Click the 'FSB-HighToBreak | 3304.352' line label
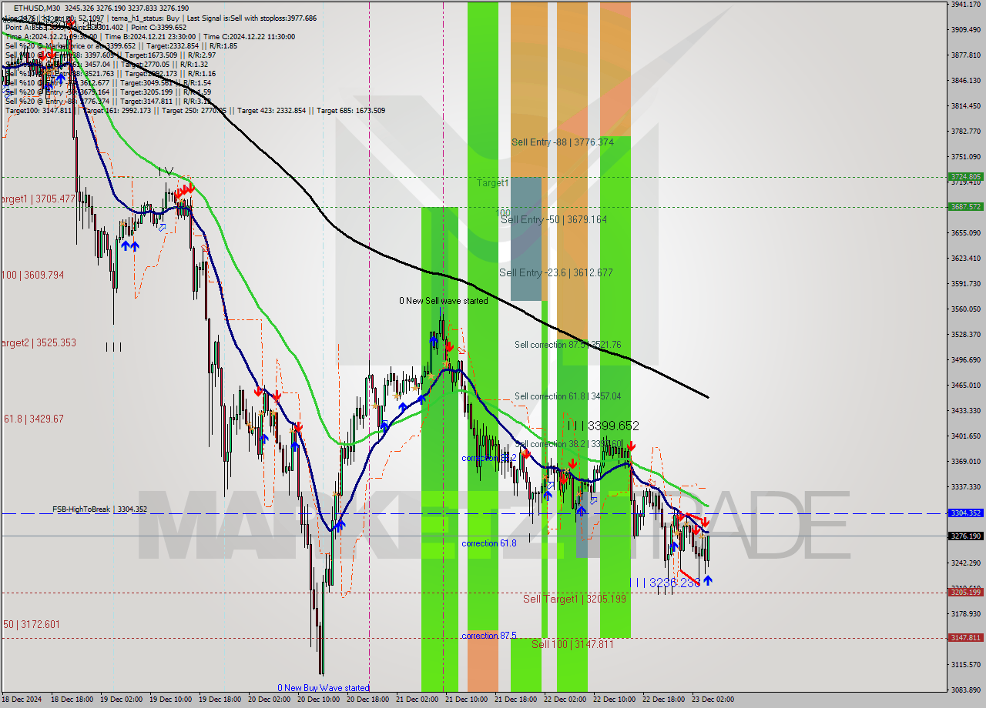This screenshot has height=708, width=986. pyautogui.click(x=99, y=509)
